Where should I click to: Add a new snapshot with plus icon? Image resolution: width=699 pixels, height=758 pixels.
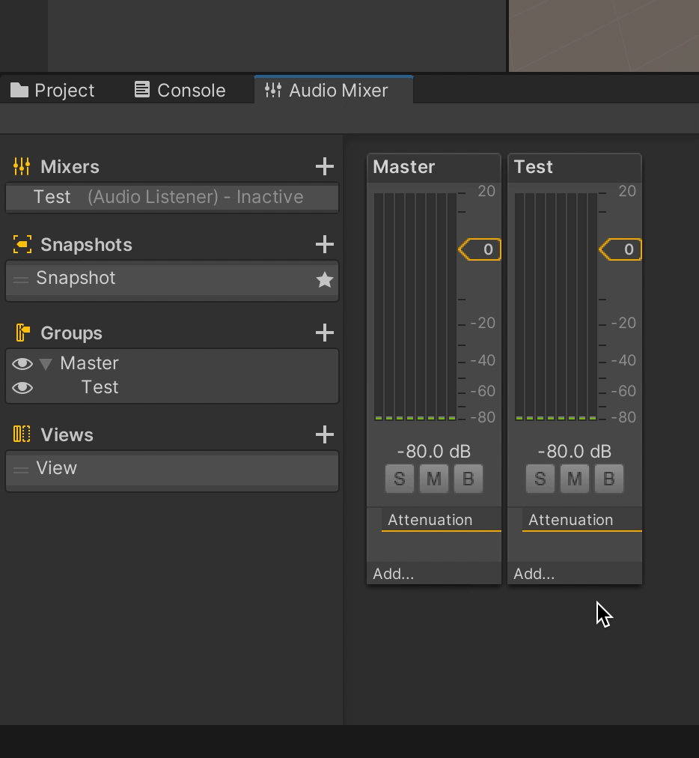coord(325,244)
